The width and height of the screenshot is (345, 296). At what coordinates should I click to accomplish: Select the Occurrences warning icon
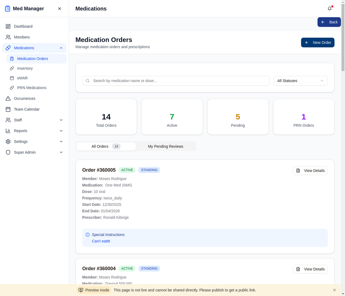(x=8, y=98)
